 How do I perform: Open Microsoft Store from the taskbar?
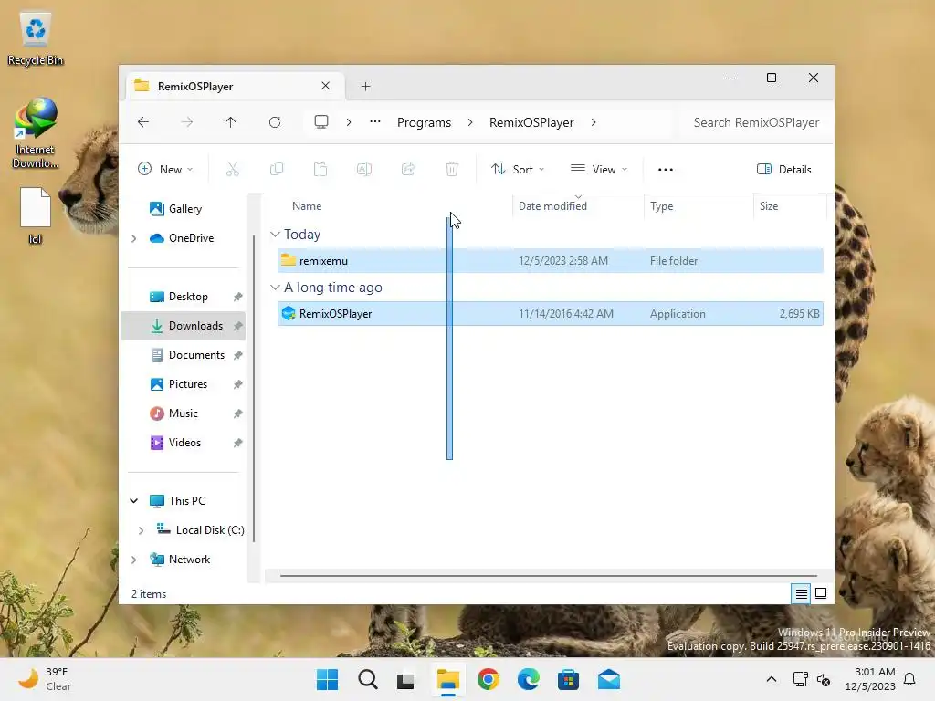568,679
